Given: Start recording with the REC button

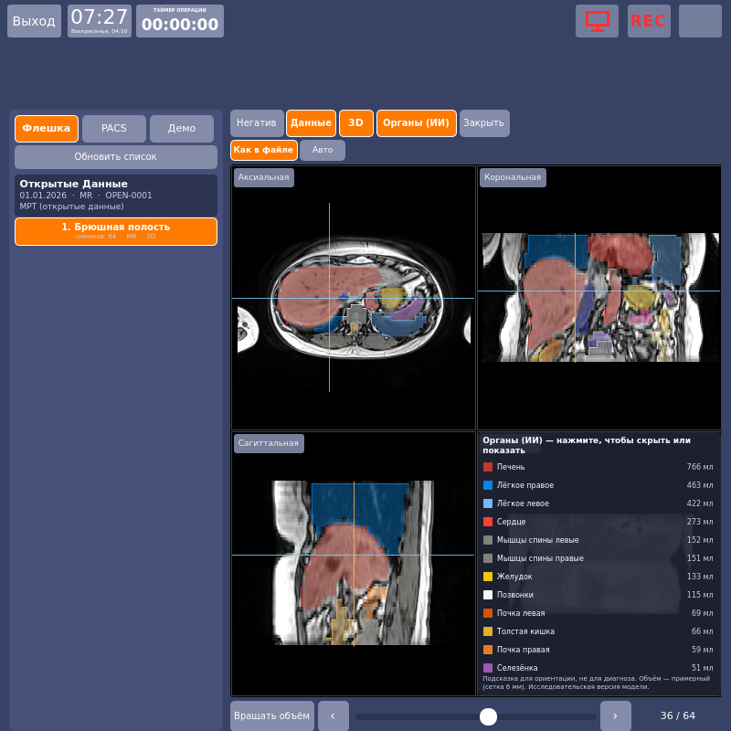Looking at the screenshot, I should [649, 21].
